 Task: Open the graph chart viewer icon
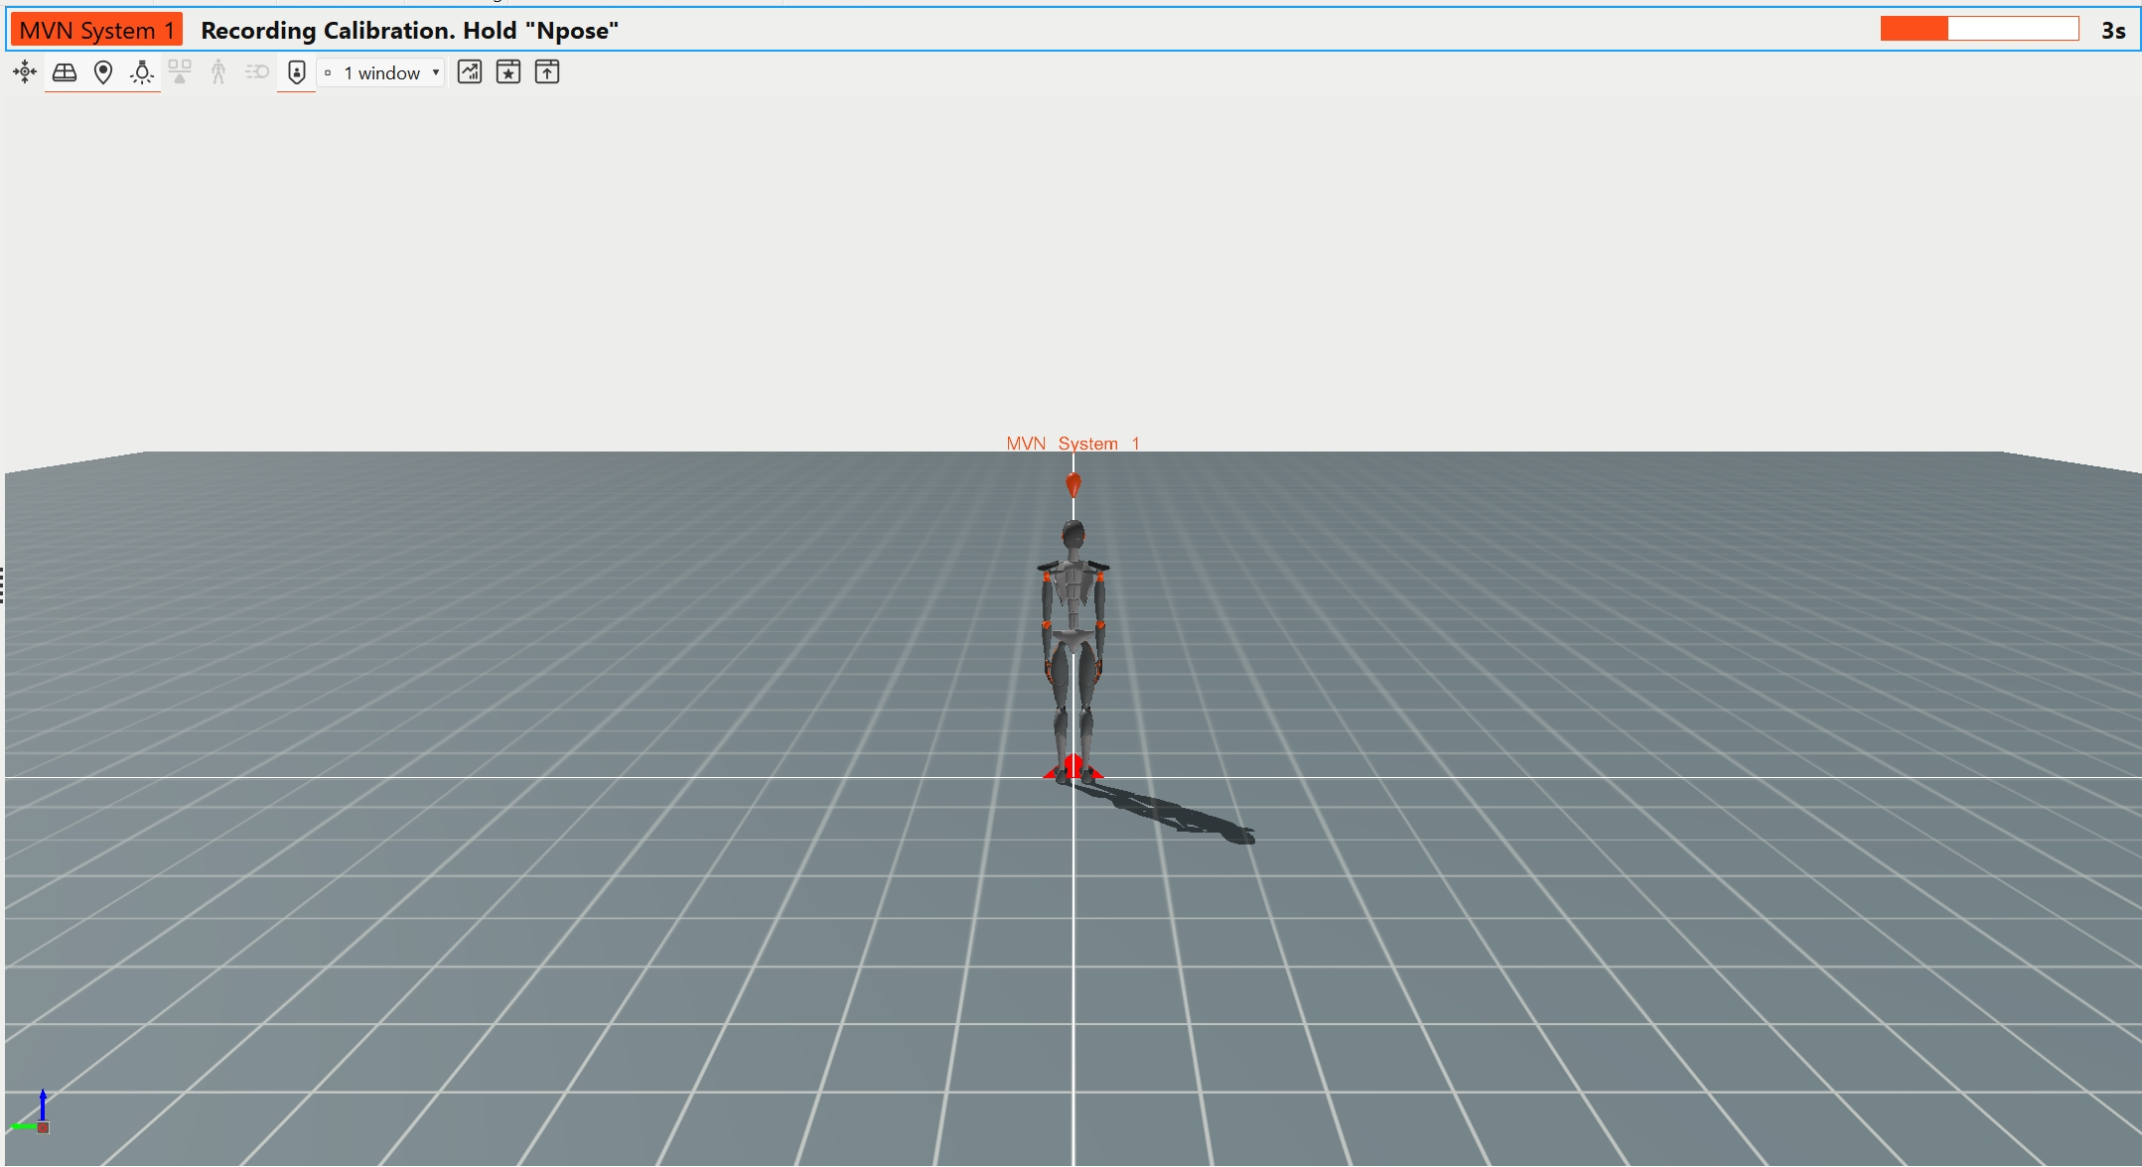point(469,71)
